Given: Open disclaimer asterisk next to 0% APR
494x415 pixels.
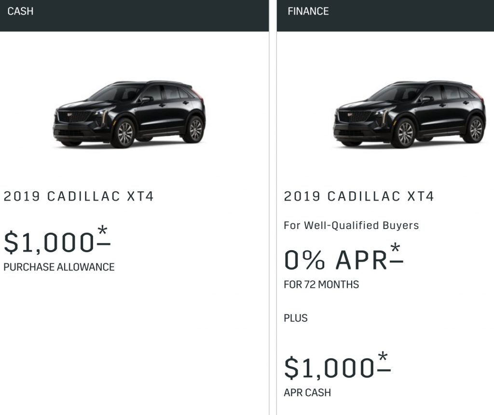Looking at the screenshot, I should [396, 253].
